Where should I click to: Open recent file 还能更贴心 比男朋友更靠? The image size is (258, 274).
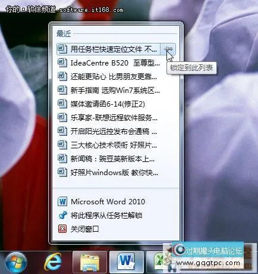tap(116, 77)
